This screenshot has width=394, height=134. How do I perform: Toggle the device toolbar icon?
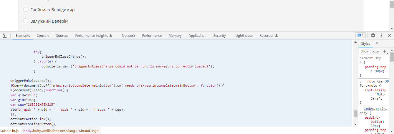click(5, 36)
